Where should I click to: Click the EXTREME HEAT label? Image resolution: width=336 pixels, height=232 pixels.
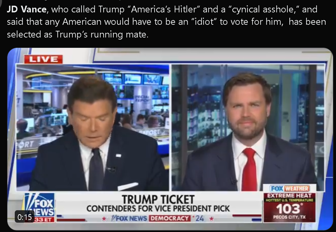(x=289, y=196)
